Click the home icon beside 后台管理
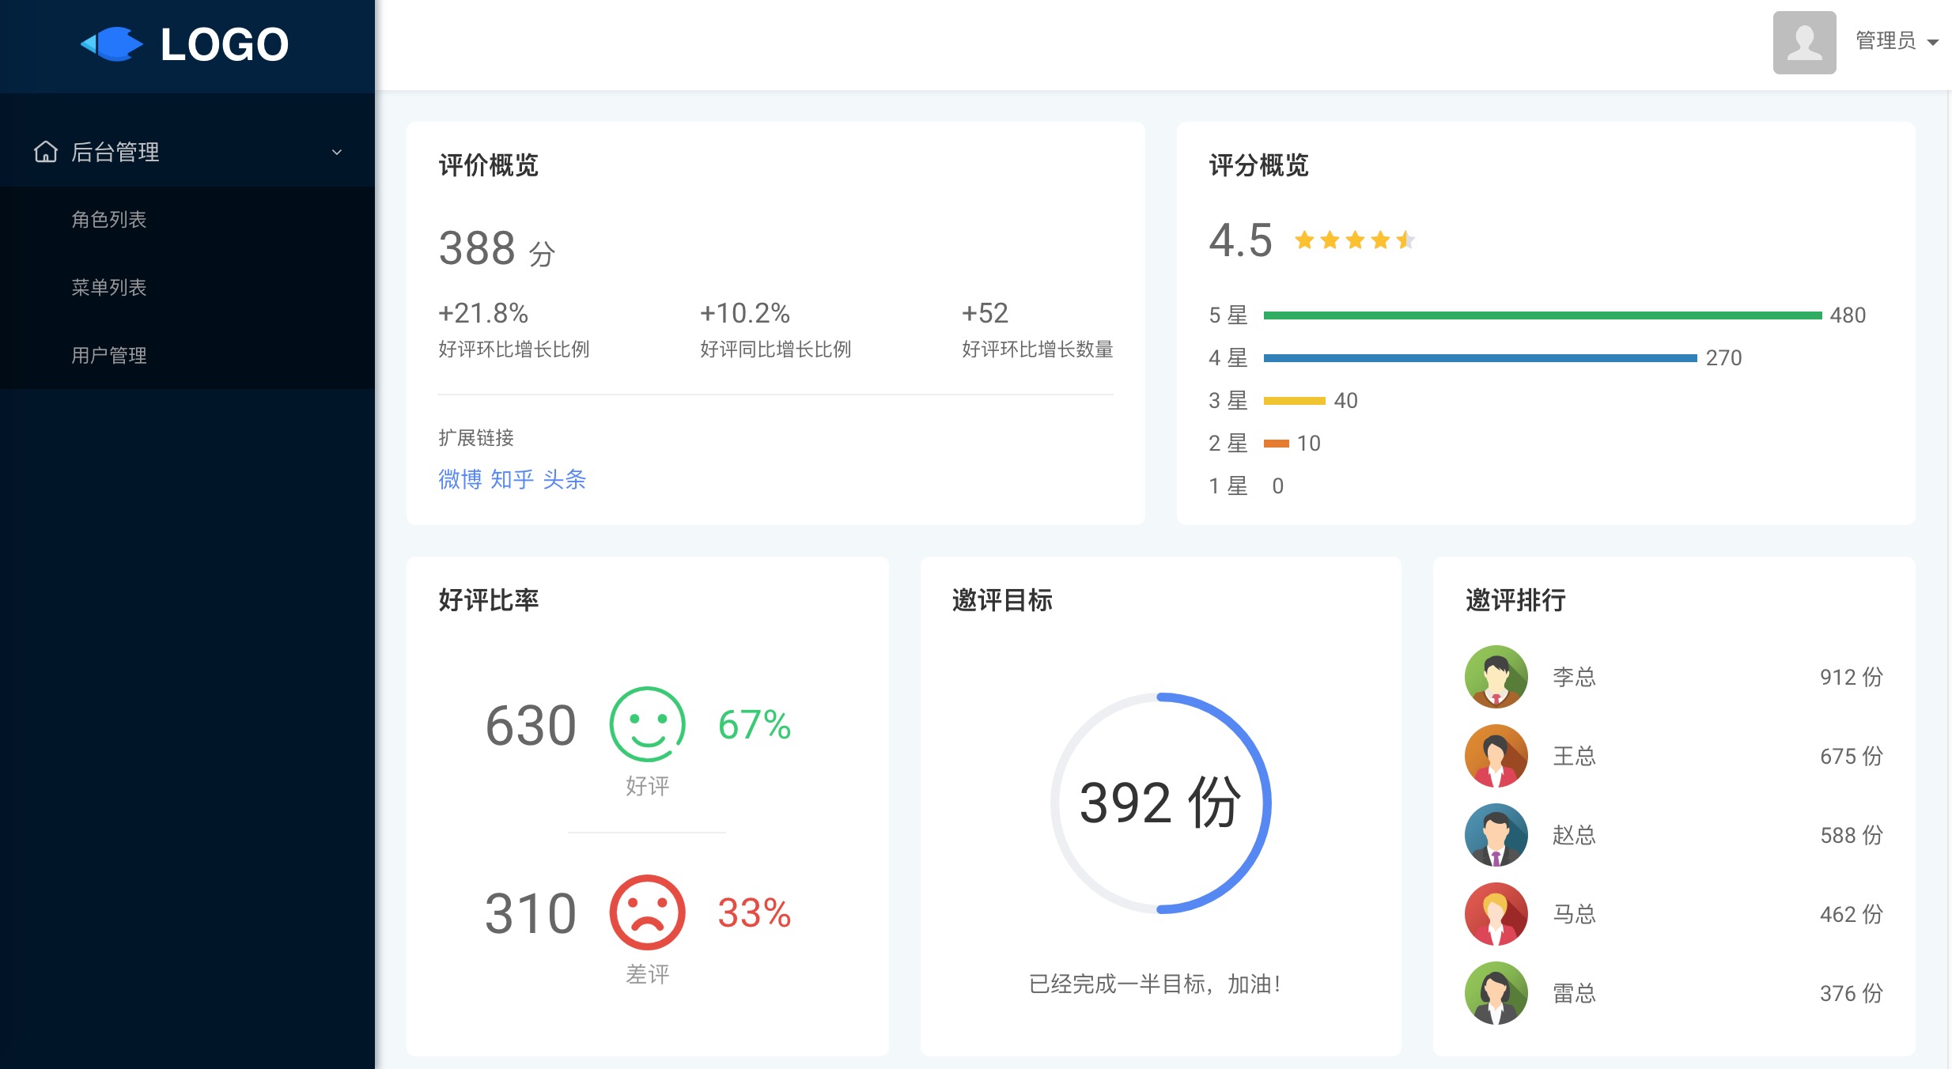The width and height of the screenshot is (1952, 1069). coord(46,151)
